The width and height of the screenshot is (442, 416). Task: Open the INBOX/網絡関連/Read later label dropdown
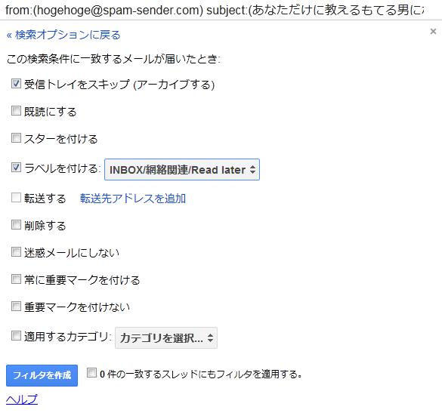pyautogui.click(x=182, y=170)
